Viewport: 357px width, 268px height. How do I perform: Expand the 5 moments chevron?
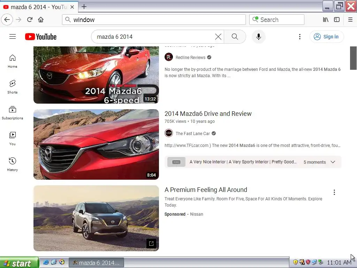(x=333, y=162)
